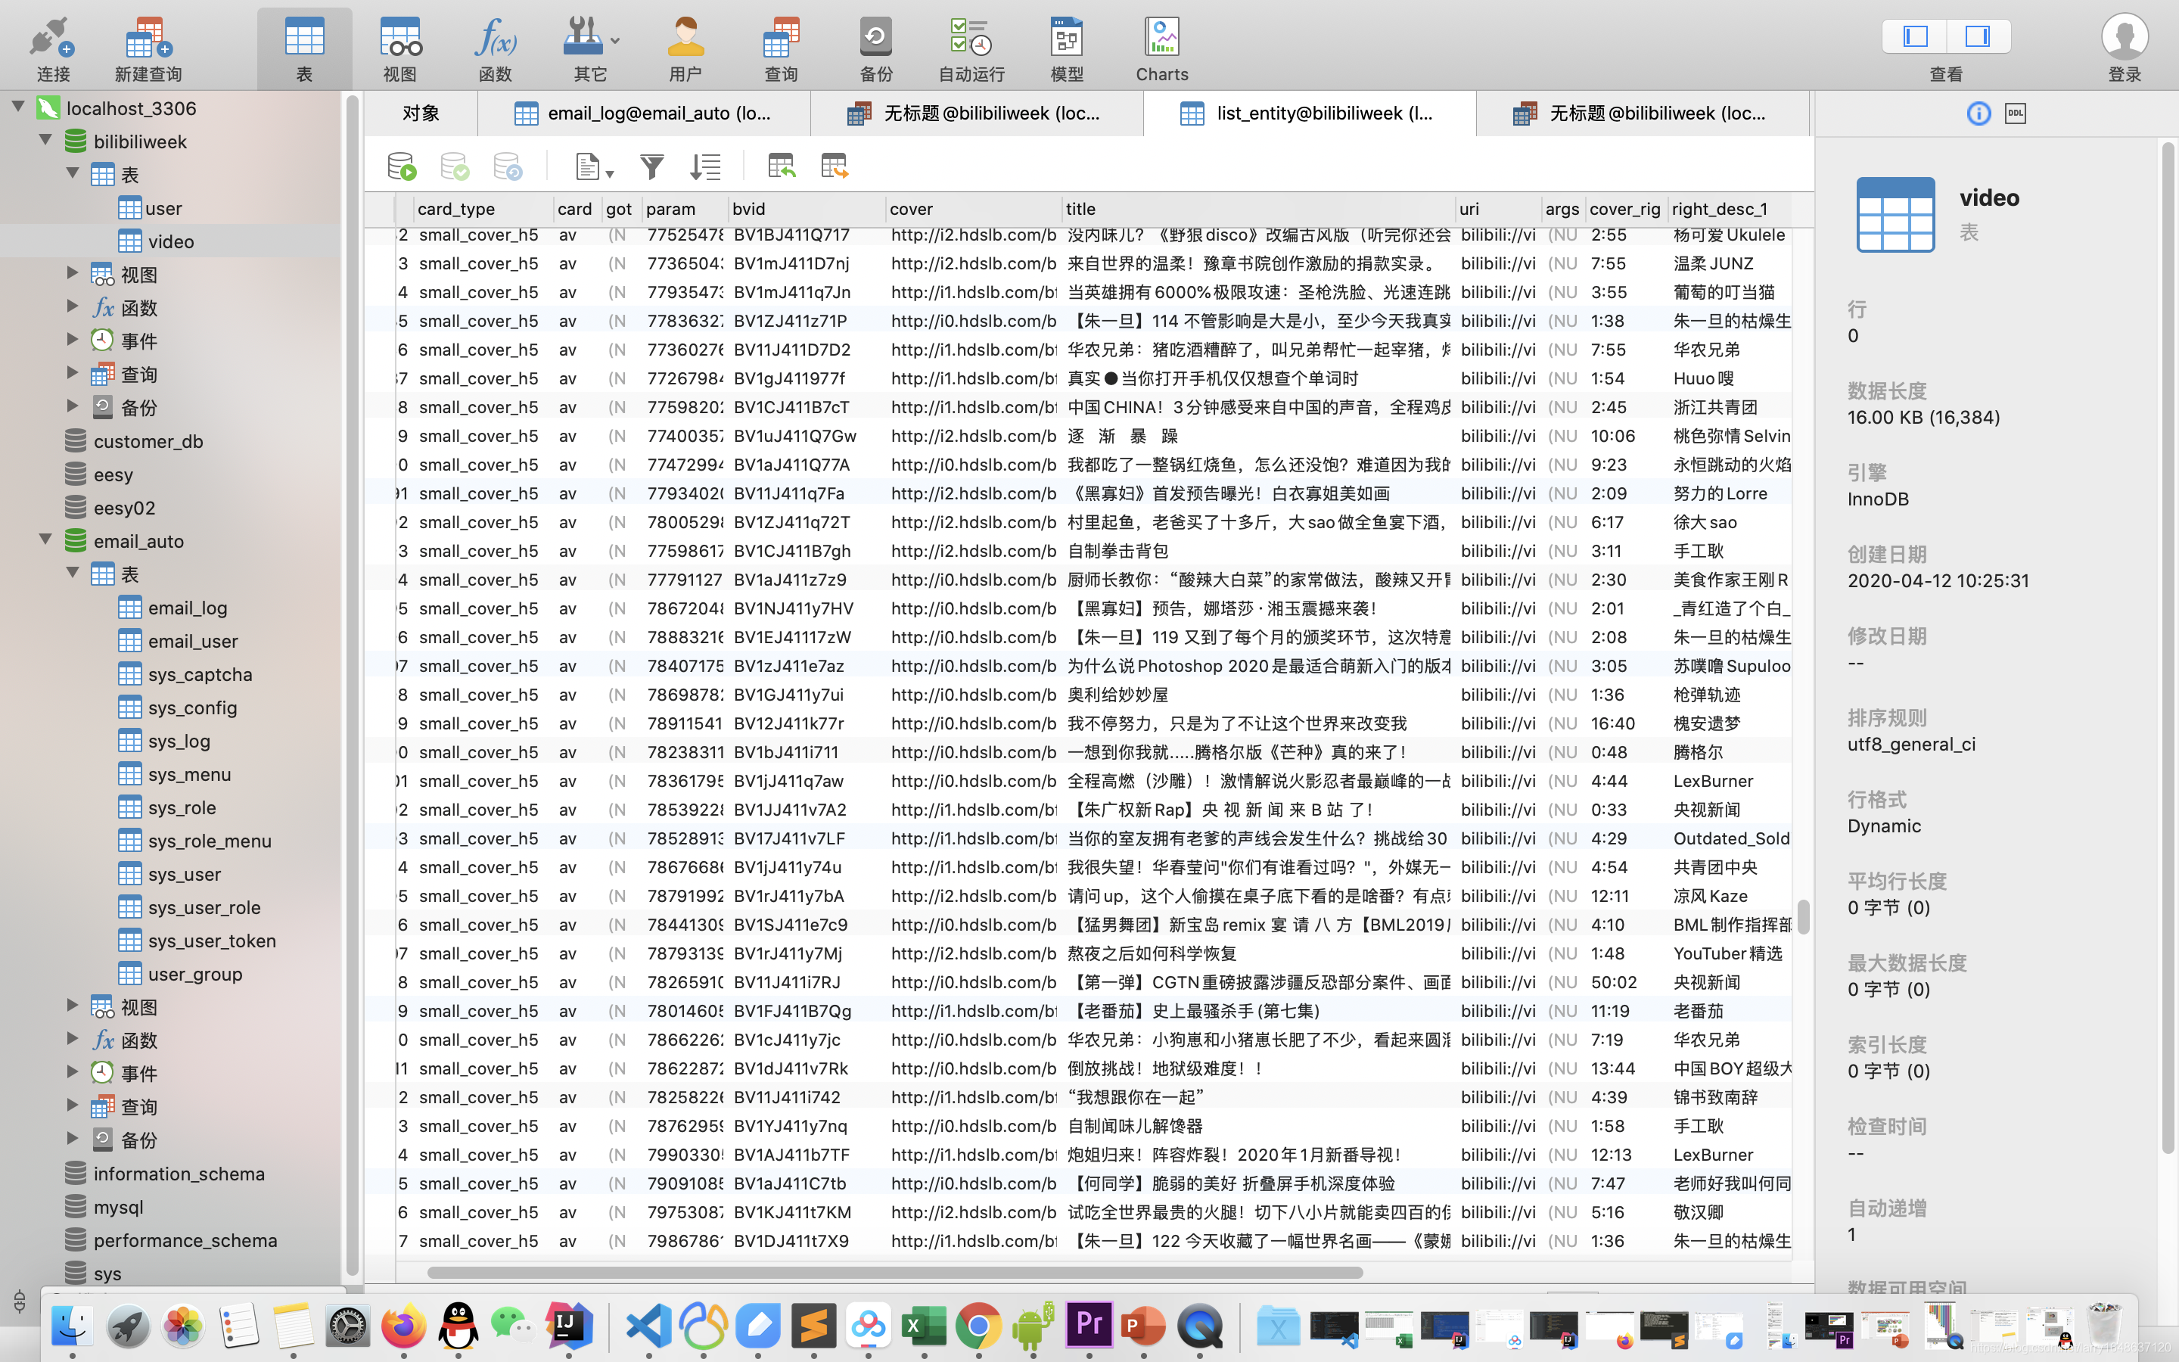The width and height of the screenshot is (2179, 1362).
Task: Click the filter funnel icon
Action: click(651, 166)
